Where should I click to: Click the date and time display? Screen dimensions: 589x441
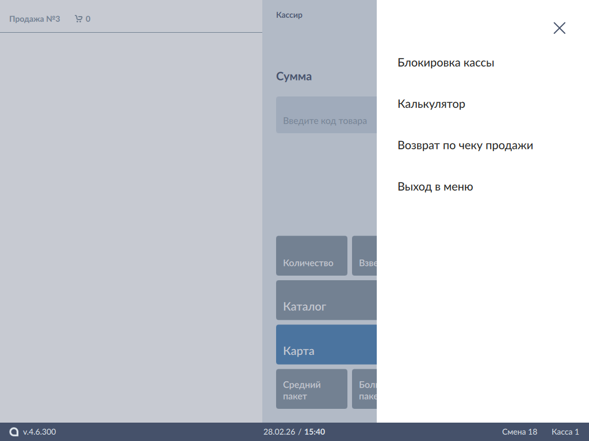pos(294,432)
